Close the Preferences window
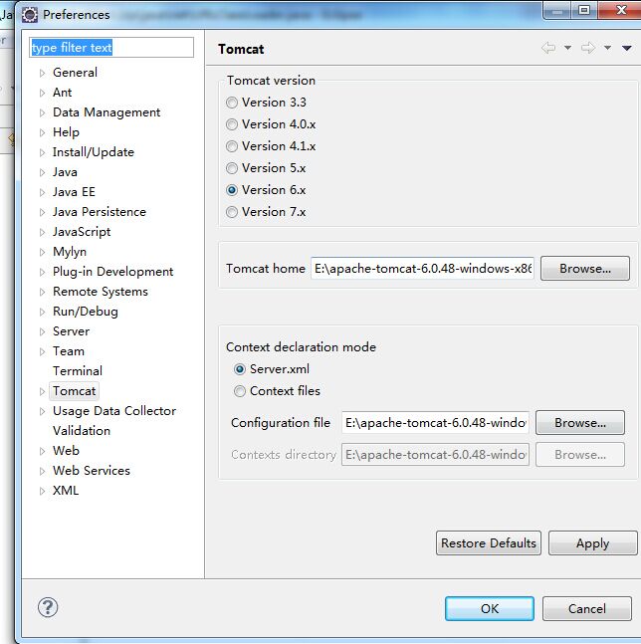The image size is (641, 644). click(620, 10)
